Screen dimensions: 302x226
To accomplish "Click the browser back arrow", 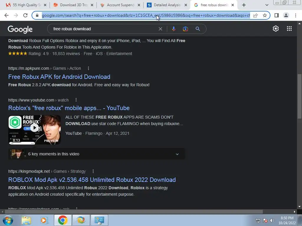I will tap(6, 15).
